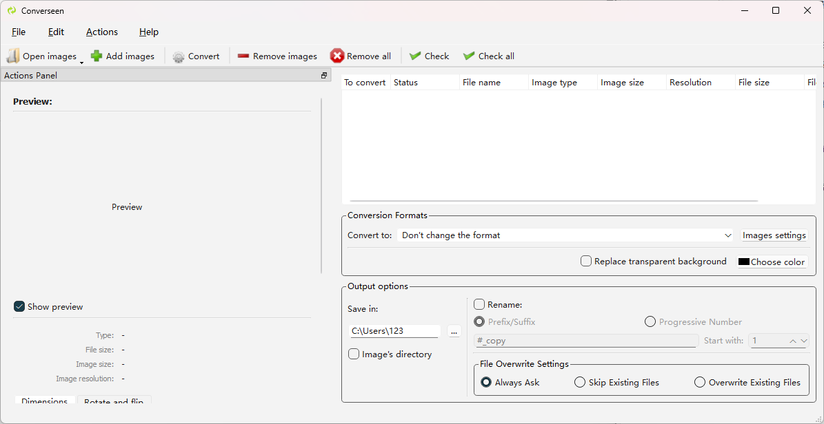Image resolution: width=824 pixels, height=424 pixels.
Task: Open the Actions menu
Action: tap(102, 32)
